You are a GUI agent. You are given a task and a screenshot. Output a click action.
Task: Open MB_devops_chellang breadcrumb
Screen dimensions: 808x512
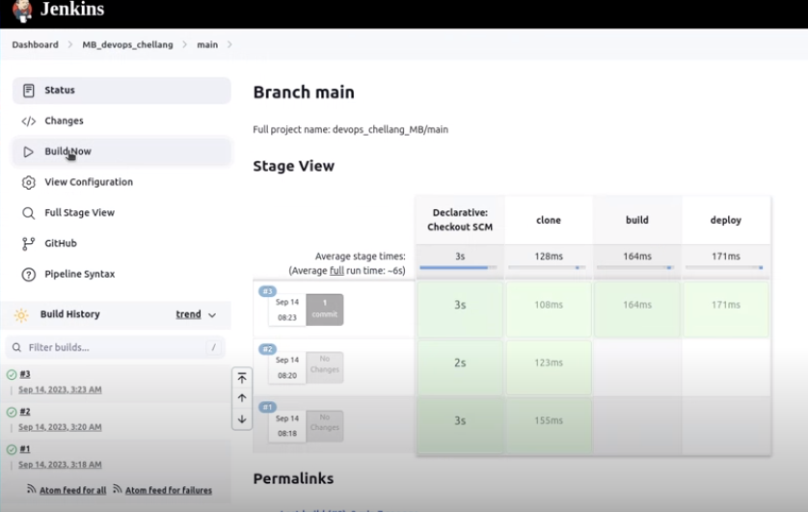click(127, 44)
